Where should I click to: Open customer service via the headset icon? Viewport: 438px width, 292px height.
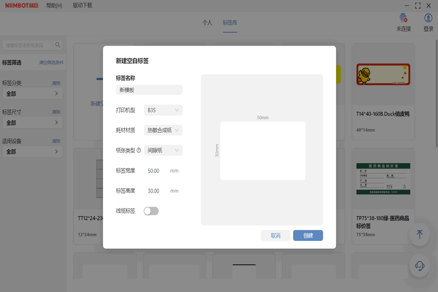point(419,266)
